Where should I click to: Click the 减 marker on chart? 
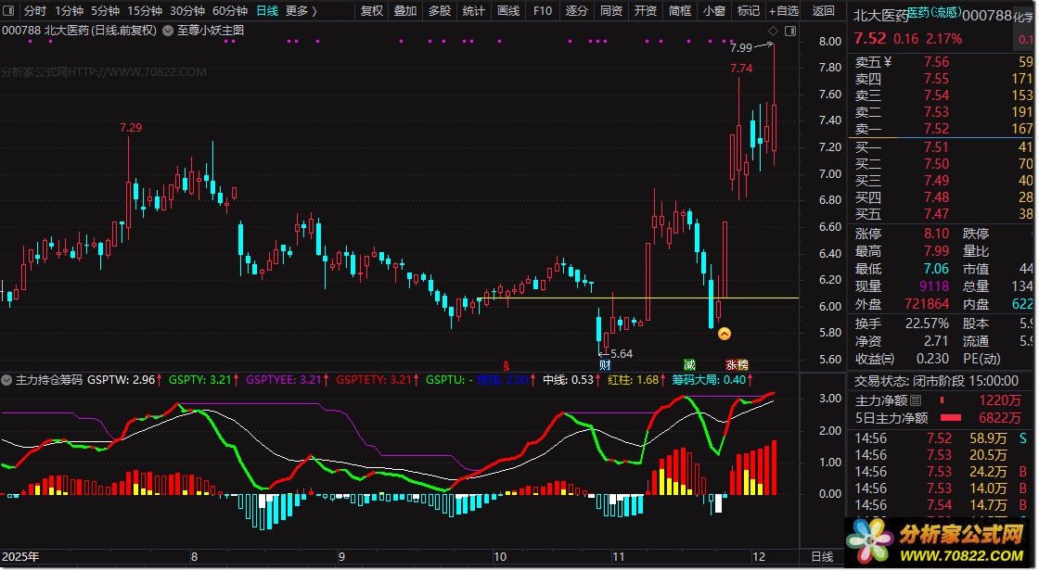point(689,365)
